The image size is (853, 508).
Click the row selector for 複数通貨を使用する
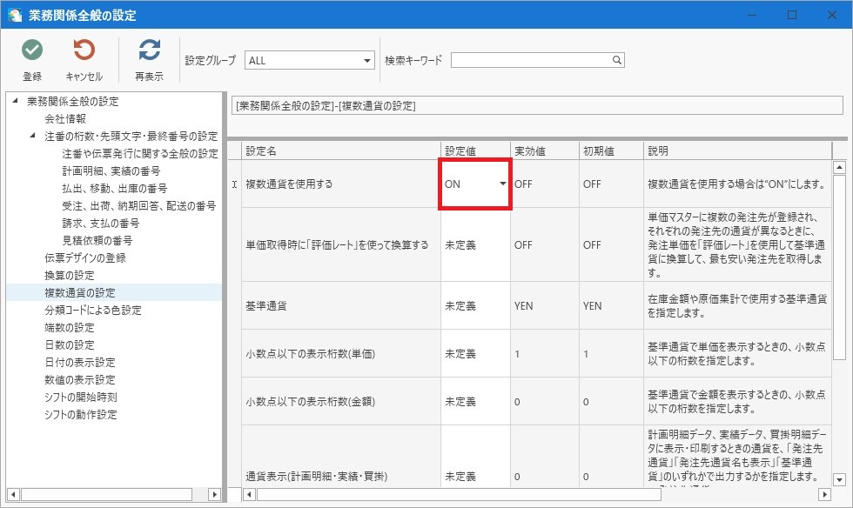click(234, 184)
